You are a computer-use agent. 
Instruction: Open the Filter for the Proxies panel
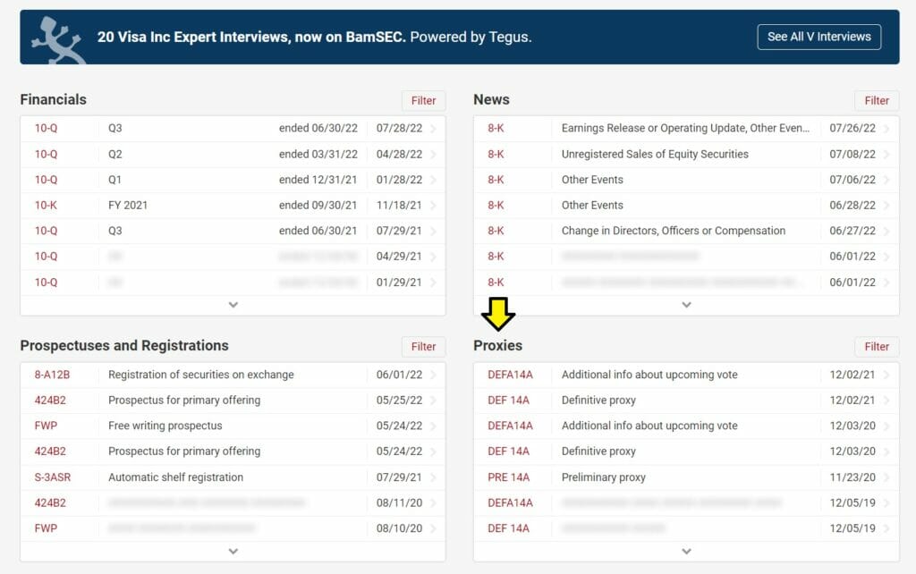click(876, 347)
